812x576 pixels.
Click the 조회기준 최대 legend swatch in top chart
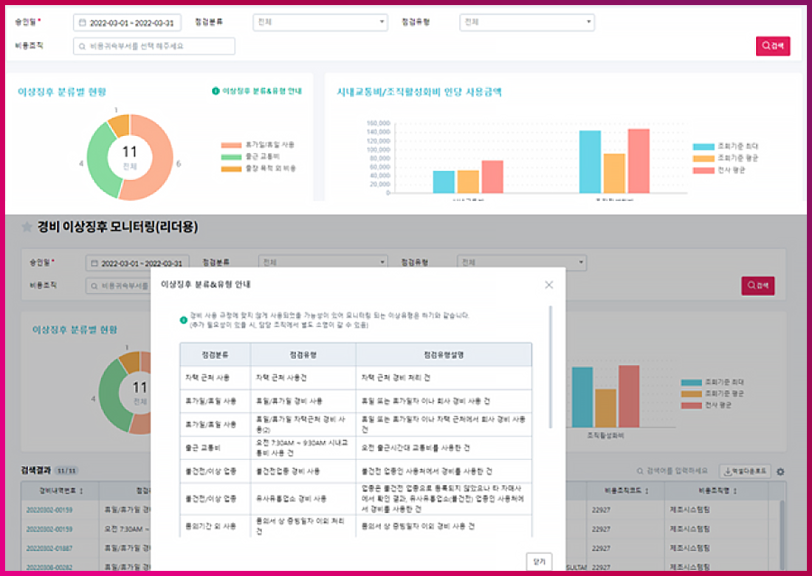[x=703, y=146]
